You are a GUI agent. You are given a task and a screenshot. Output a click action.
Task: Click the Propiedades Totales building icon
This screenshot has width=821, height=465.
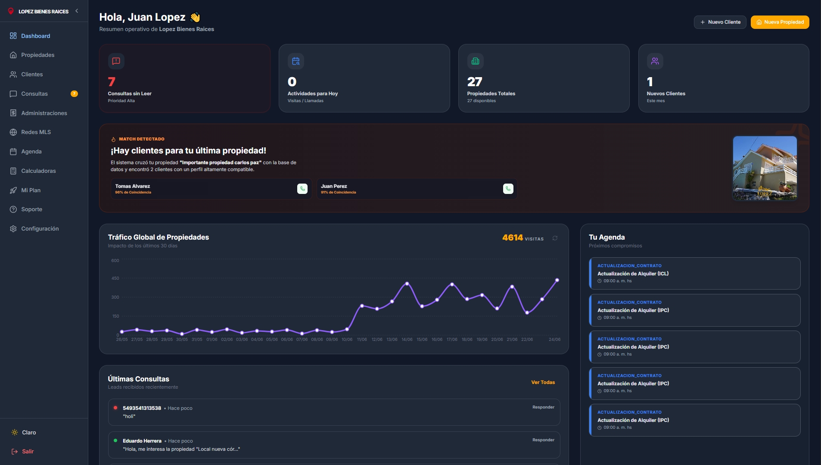pos(476,61)
